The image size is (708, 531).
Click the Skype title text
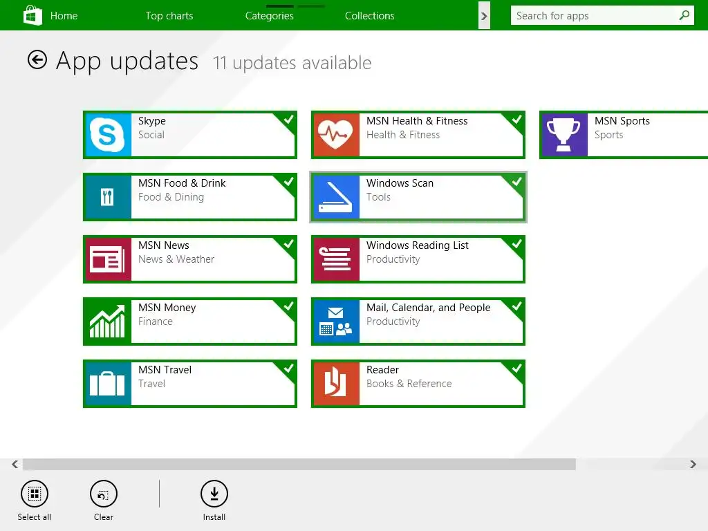point(152,121)
